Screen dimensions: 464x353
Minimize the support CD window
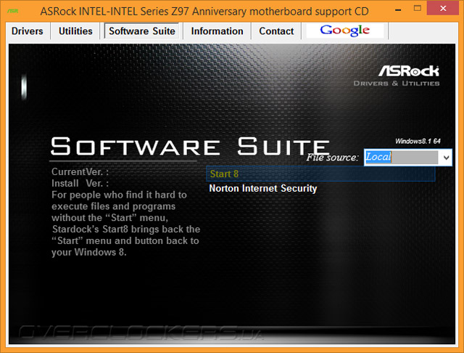(398, 9)
